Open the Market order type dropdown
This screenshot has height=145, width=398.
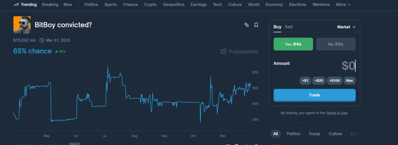[x=346, y=27]
